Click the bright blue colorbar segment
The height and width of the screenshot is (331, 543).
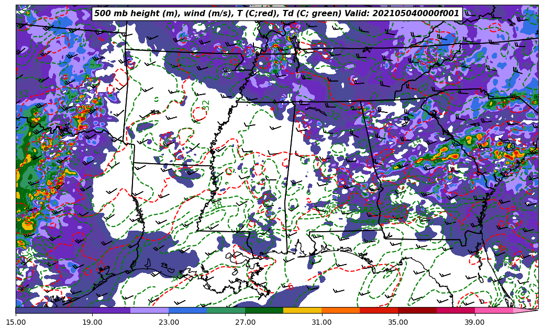(187, 310)
